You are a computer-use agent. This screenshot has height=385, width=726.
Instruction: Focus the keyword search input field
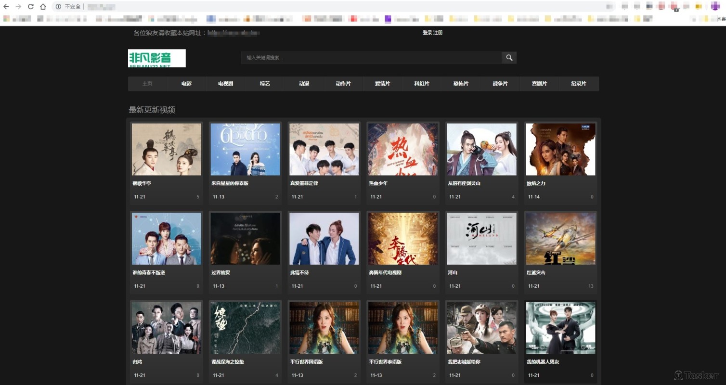point(371,58)
